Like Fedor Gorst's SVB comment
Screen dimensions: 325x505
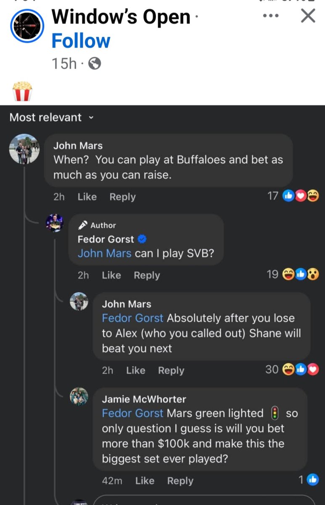pos(111,275)
